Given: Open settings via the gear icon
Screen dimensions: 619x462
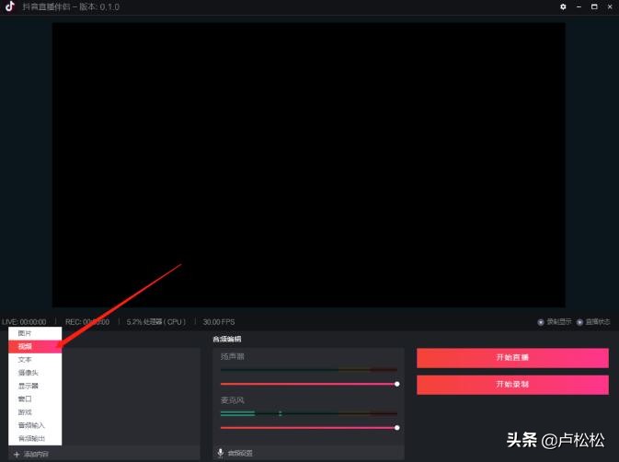Looking at the screenshot, I should coord(563,7).
